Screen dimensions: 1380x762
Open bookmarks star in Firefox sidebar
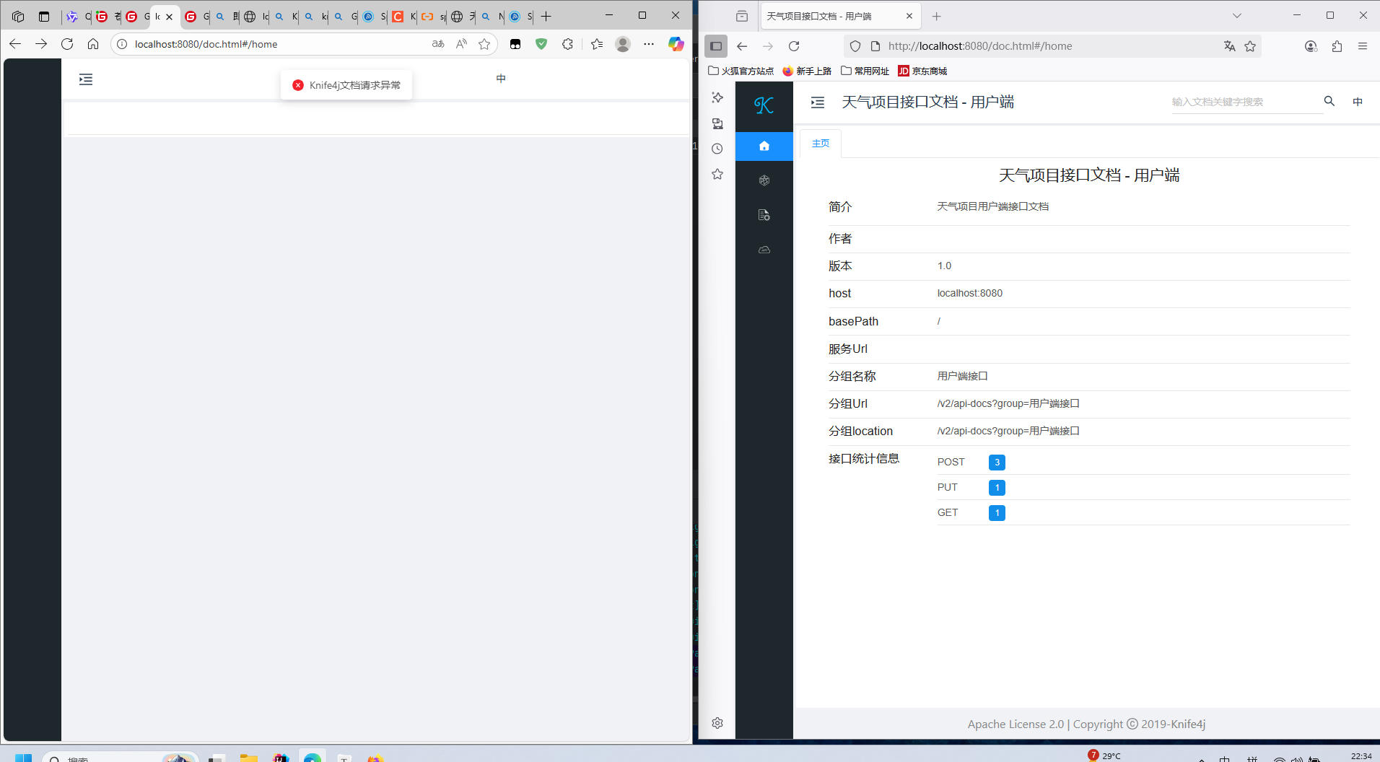pos(717,174)
